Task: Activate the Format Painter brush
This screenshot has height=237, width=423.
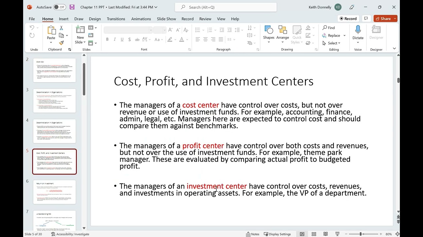Action: click(x=61, y=43)
